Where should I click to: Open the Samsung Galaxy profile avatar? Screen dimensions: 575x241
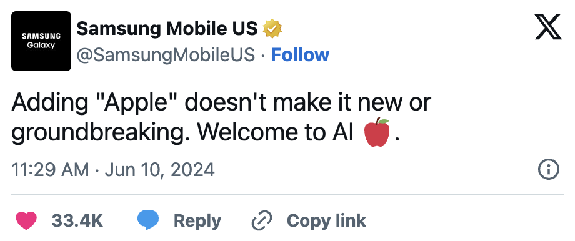tap(41, 41)
